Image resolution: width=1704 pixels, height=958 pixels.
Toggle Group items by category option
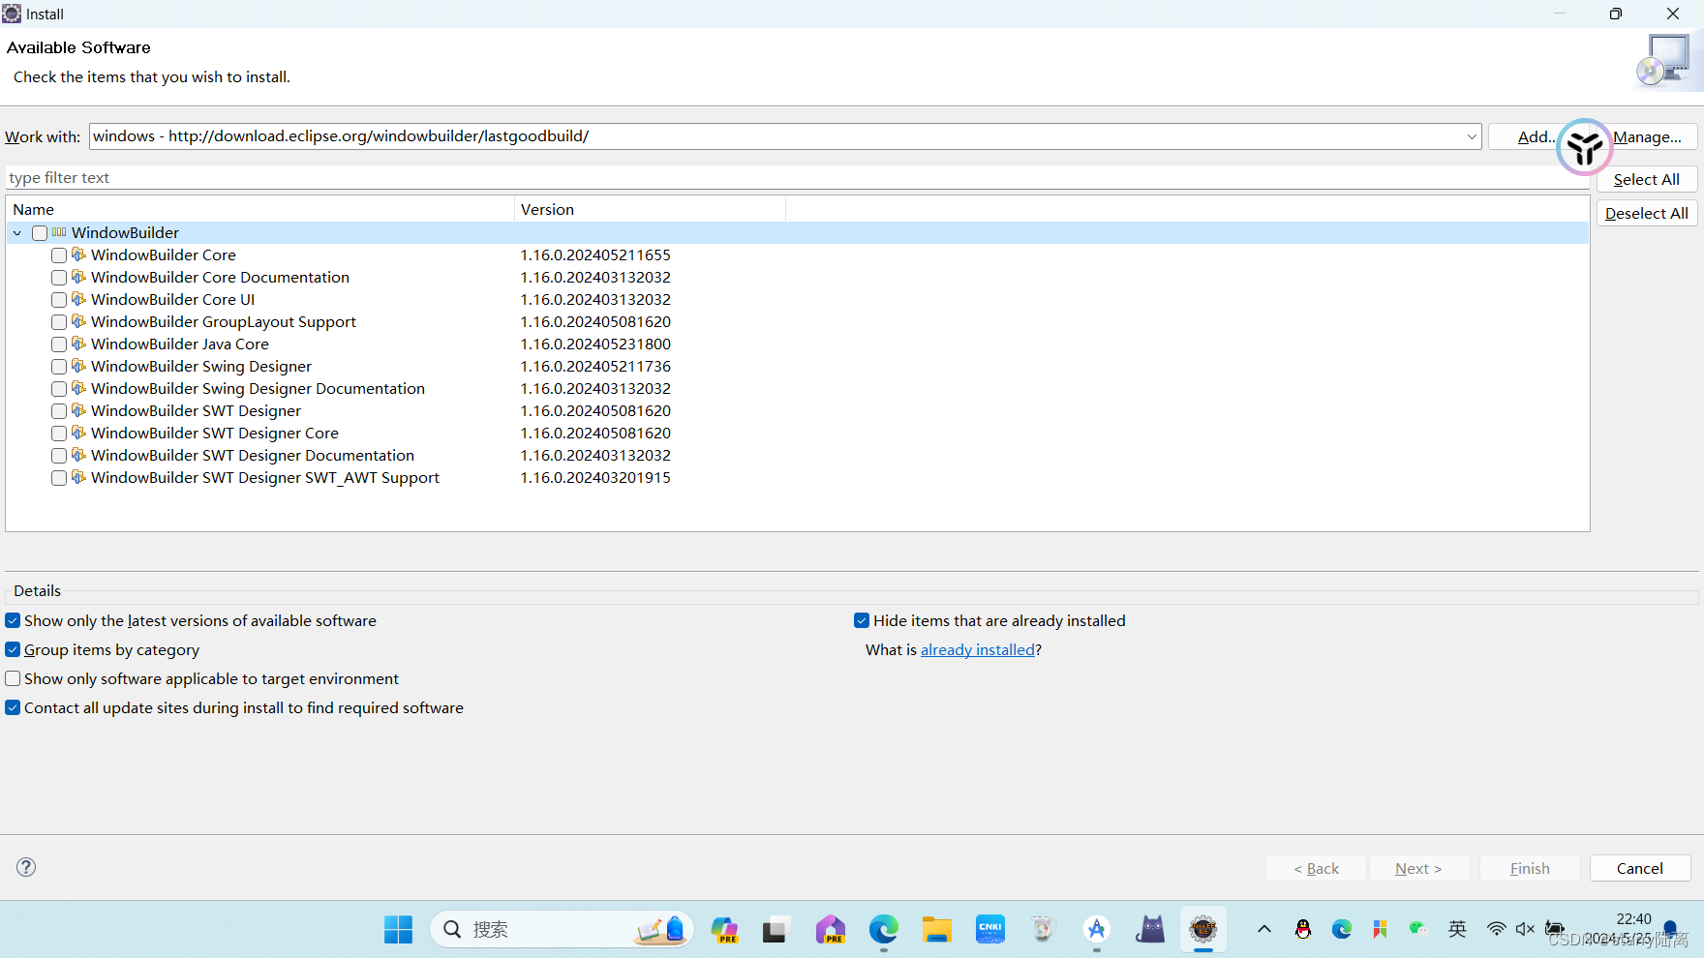coord(13,650)
